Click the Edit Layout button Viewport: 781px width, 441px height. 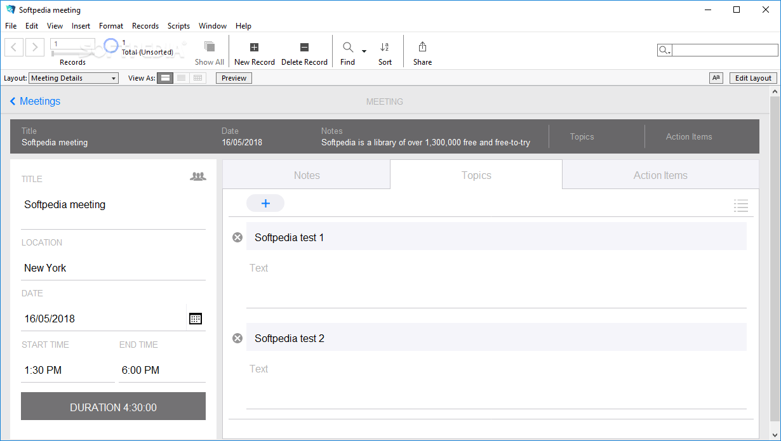[753, 78]
